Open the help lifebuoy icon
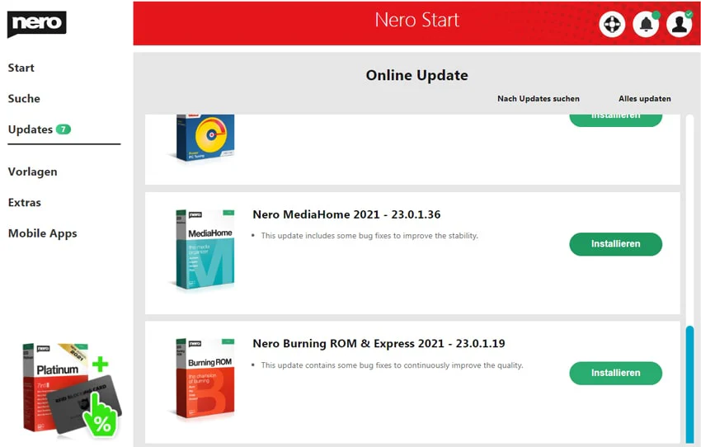The width and height of the screenshot is (701, 447). (x=612, y=24)
